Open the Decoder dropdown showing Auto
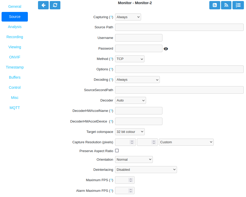Viewport: 246px width, 197px height. tap(130, 100)
